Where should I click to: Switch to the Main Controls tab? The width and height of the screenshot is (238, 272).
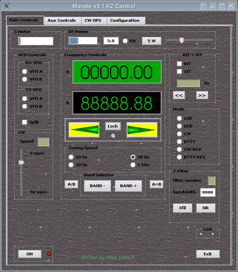click(x=25, y=20)
